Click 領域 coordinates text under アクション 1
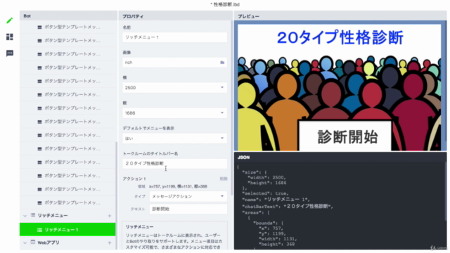This screenshot has width=450, height=253. click(x=178, y=186)
